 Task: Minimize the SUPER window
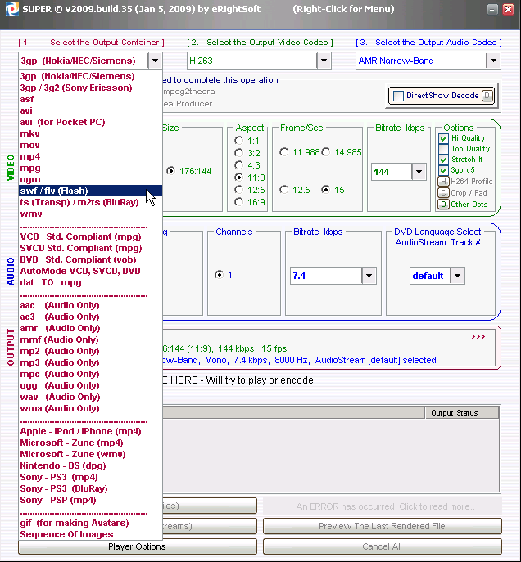[x=492, y=9]
